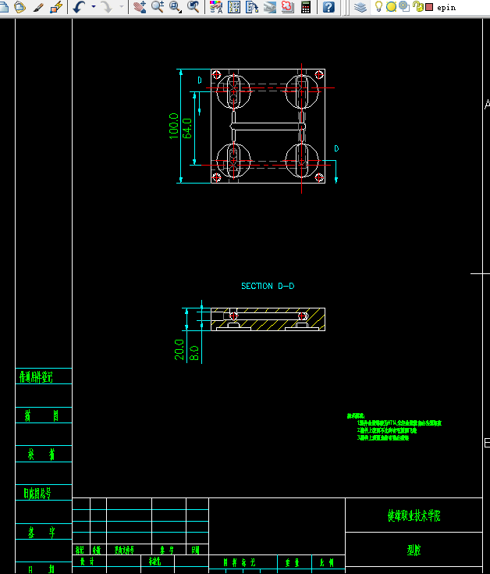490x574 pixels.
Task: Select the 20.0 dimension text
Action: tap(179, 350)
